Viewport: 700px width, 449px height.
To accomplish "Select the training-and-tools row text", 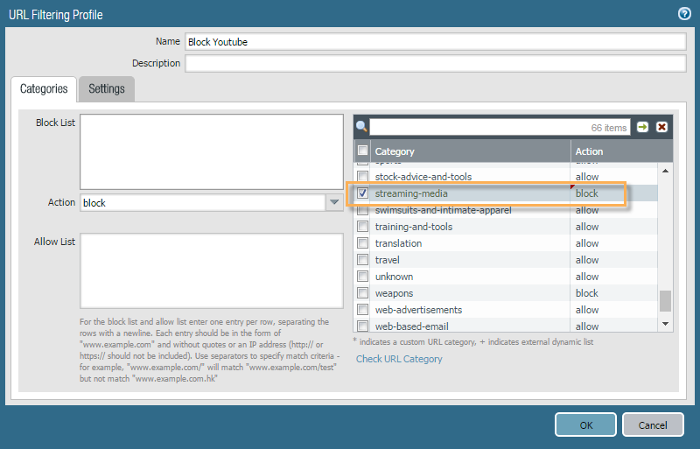I will 413,227.
